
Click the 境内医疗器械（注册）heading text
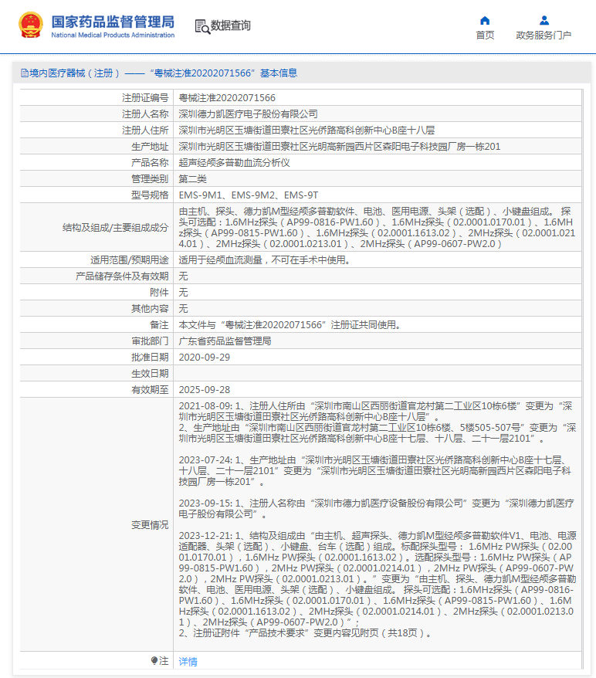click(x=74, y=73)
